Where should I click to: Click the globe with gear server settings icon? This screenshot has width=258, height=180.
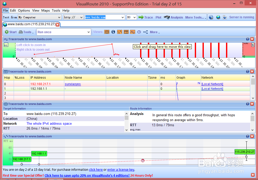pos(211,17)
